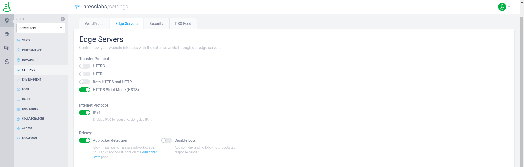This screenshot has width=524, height=167.
Task: Click the HTTPS Strict Mode (HSTS) label
Action: tap(116, 90)
